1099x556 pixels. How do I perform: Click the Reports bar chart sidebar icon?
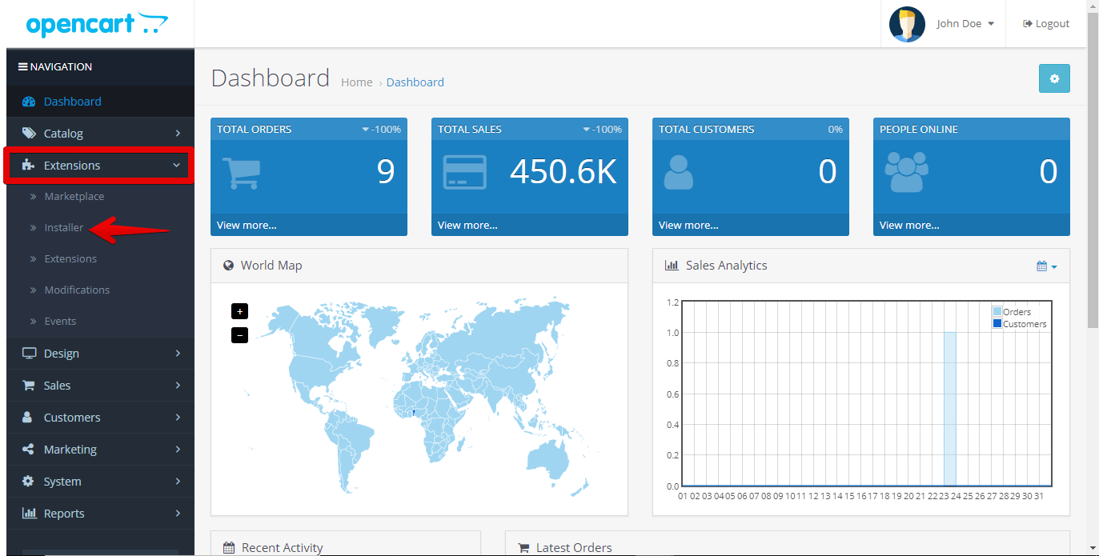pyautogui.click(x=29, y=514)
